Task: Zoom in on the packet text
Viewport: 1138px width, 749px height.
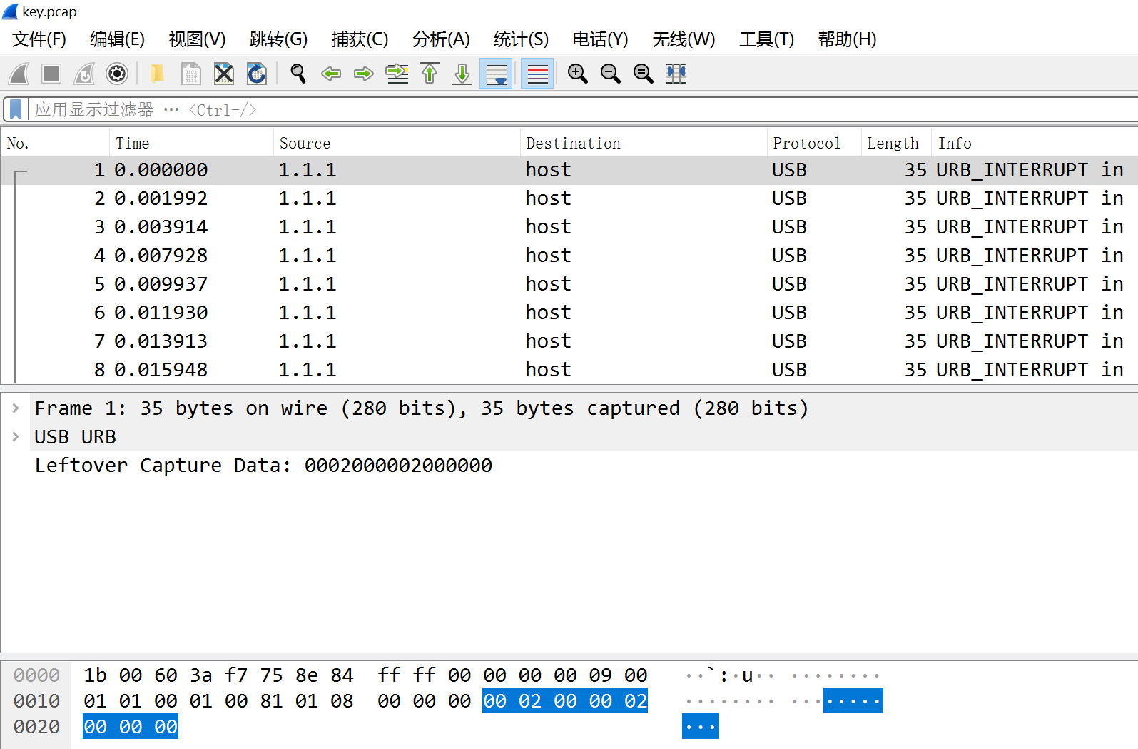Action: coord(578,74)
